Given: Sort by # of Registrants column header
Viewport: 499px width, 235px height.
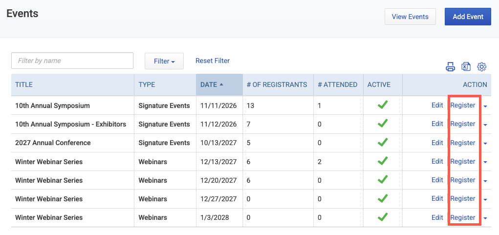Looking at the screenshot, I should (x=278, y=85).
